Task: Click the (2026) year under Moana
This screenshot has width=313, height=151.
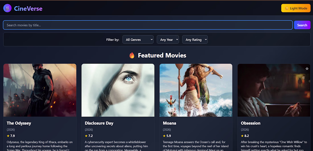Action: click(x=167, y=130)
